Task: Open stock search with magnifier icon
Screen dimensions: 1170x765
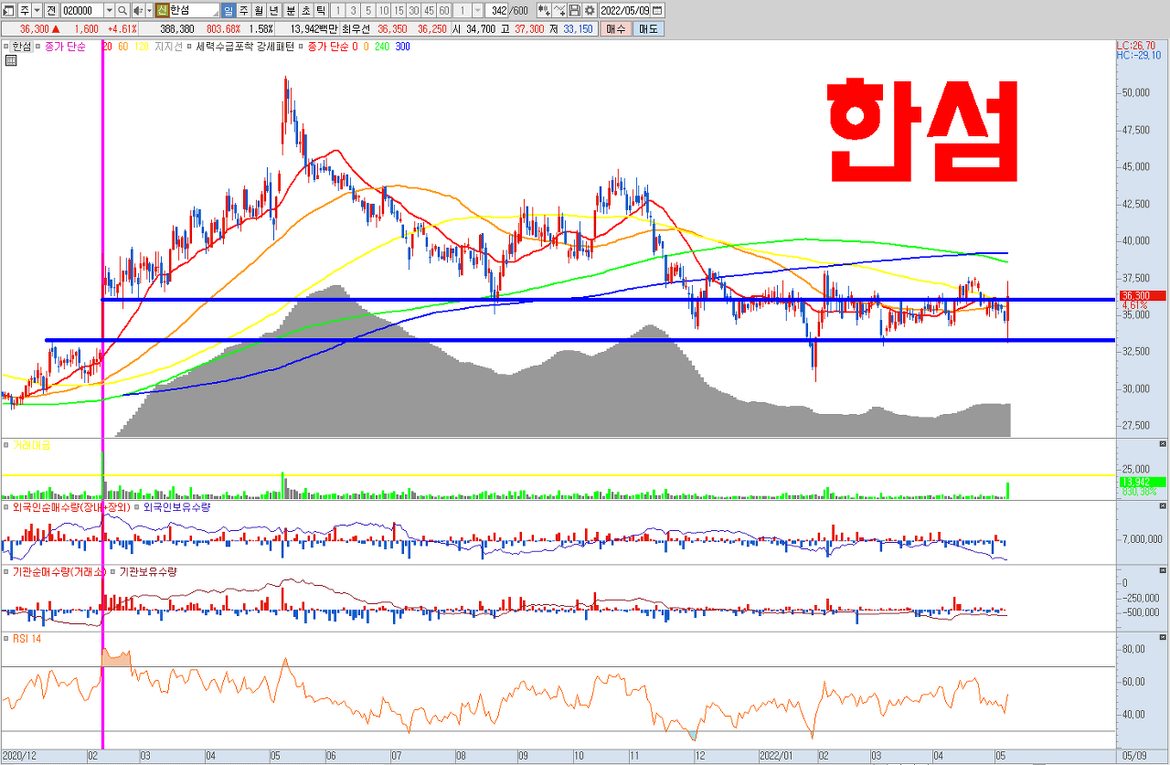Action: click(122, 10)
